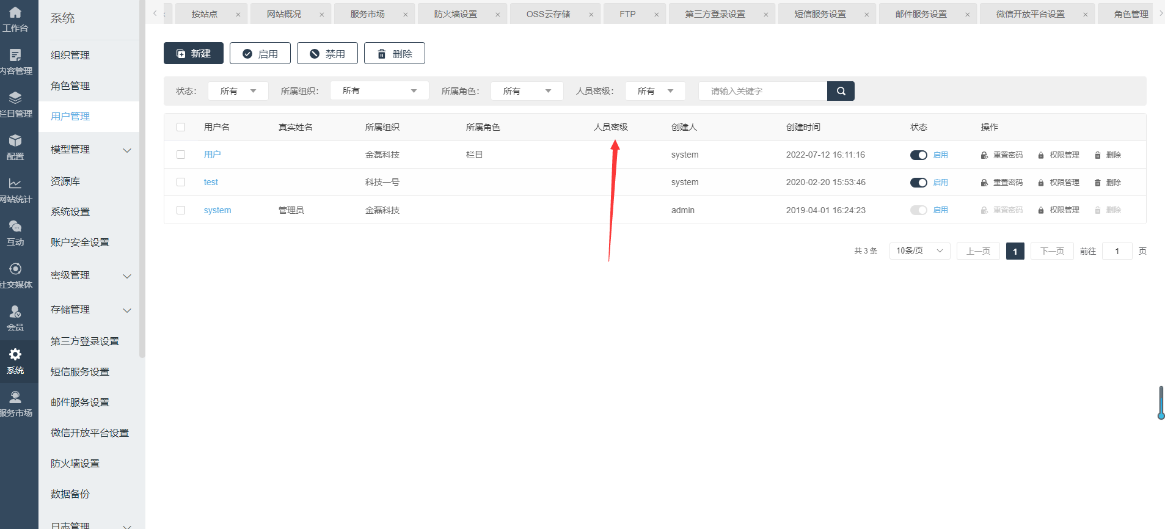Close the 防火墙设置 tab
Viewport: 1165px width, 529px height.
[x=498, y=15]
